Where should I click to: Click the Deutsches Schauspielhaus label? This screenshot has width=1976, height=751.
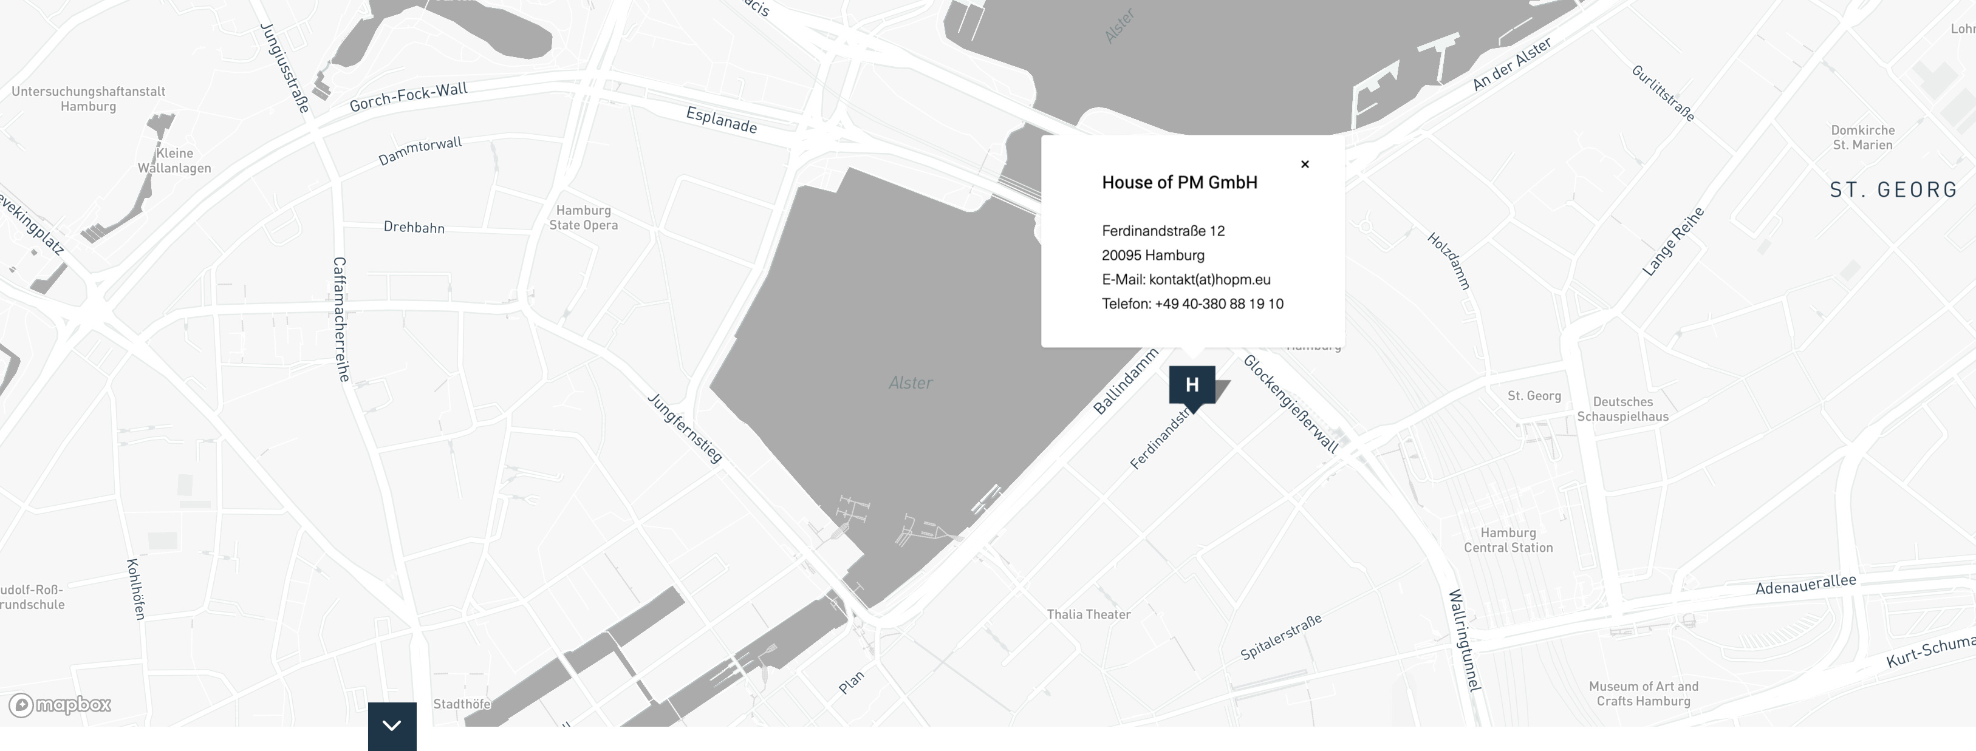pyautogui.click(x=1622, y=409)
